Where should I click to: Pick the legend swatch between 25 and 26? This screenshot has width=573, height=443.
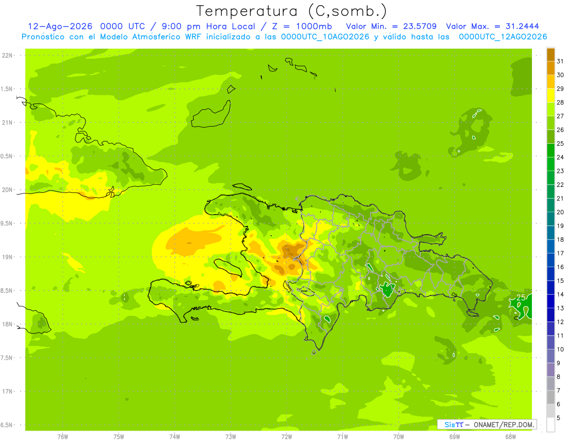pos(551,137)
